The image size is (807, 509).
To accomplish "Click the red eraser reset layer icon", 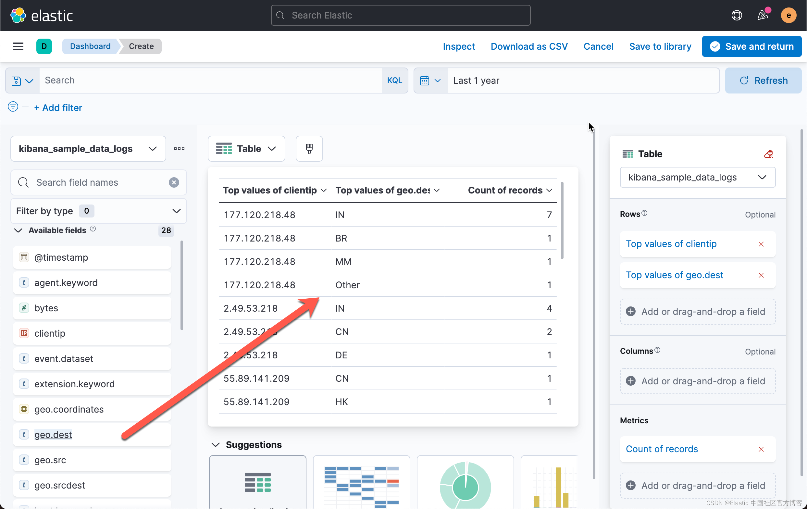I will [x=768, y=154].
